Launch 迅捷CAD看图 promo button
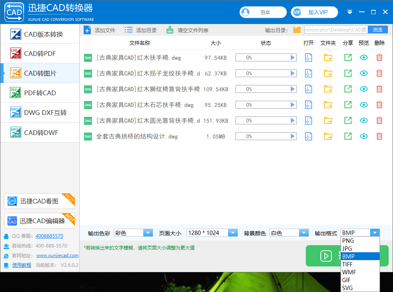This screenshot has height=292, width=393. click(x=39, y=201)
